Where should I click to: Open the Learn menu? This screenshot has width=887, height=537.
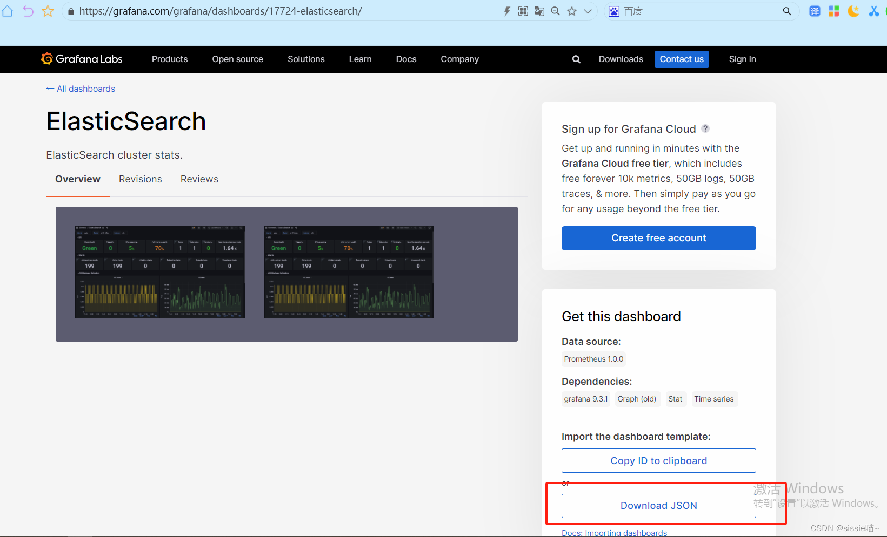tap(360, 59)
